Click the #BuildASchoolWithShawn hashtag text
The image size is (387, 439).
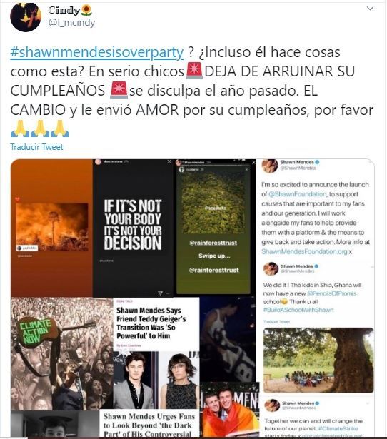(298, 310)
